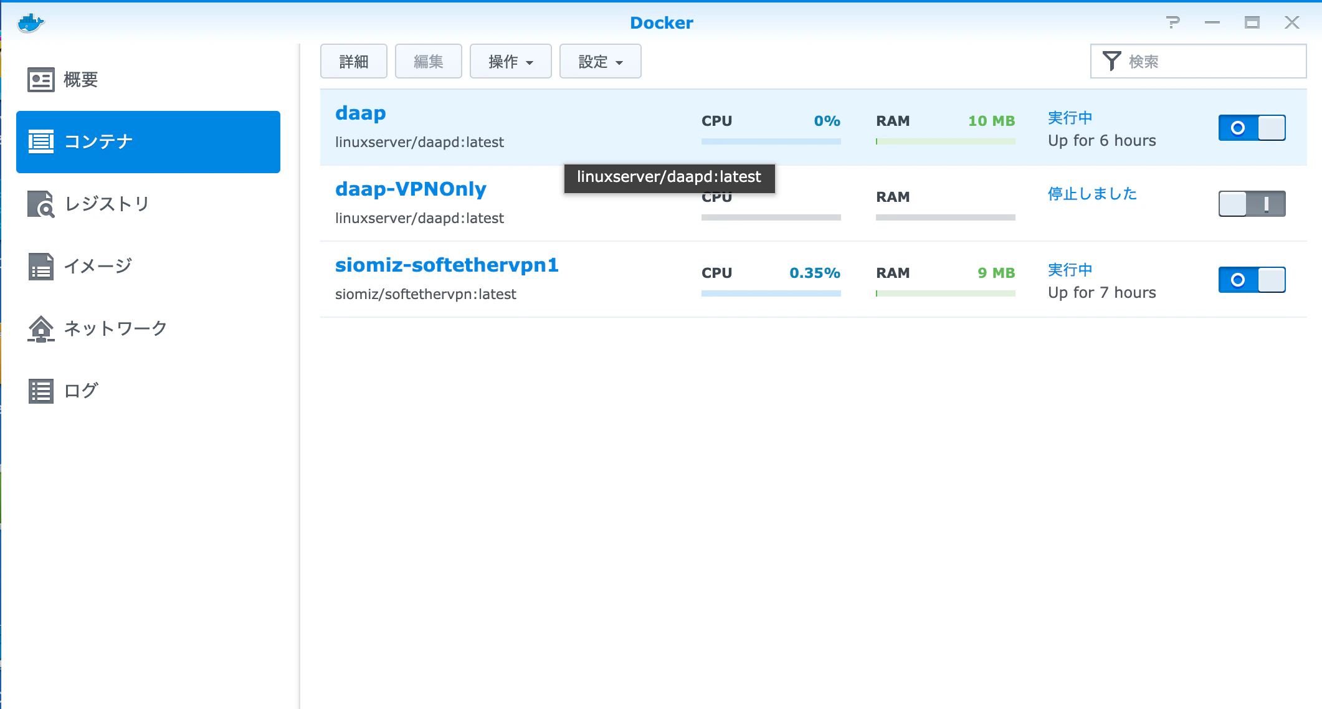Viewport: 1322px width, 709px height.
Task: Click the siomiz-softethervpn1 CPU usage bar
Action: [x=771, y=293]
